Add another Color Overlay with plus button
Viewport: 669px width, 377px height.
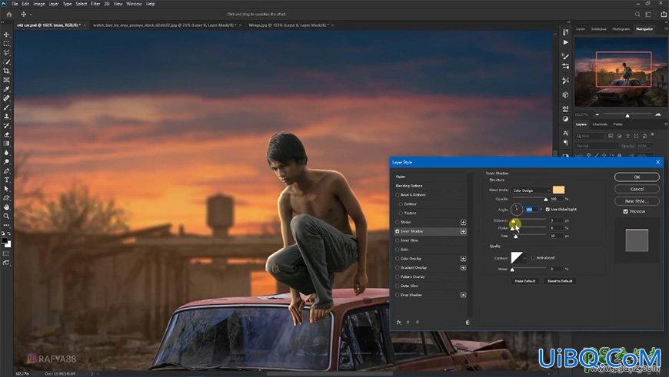tap(463, 259)
